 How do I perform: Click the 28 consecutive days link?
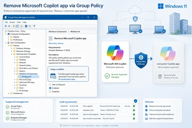click(x=67, y=79)
